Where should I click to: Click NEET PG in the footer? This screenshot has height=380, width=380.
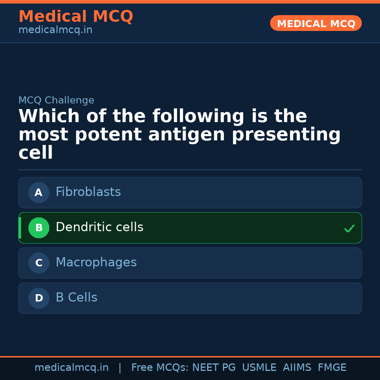tap(214, 368)
